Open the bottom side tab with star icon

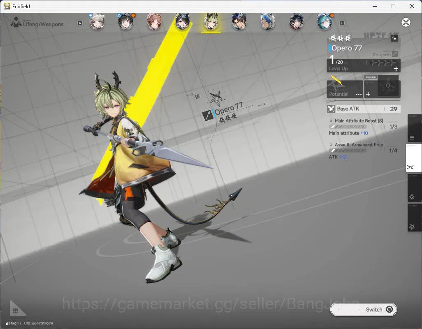[x=414, y=218]
